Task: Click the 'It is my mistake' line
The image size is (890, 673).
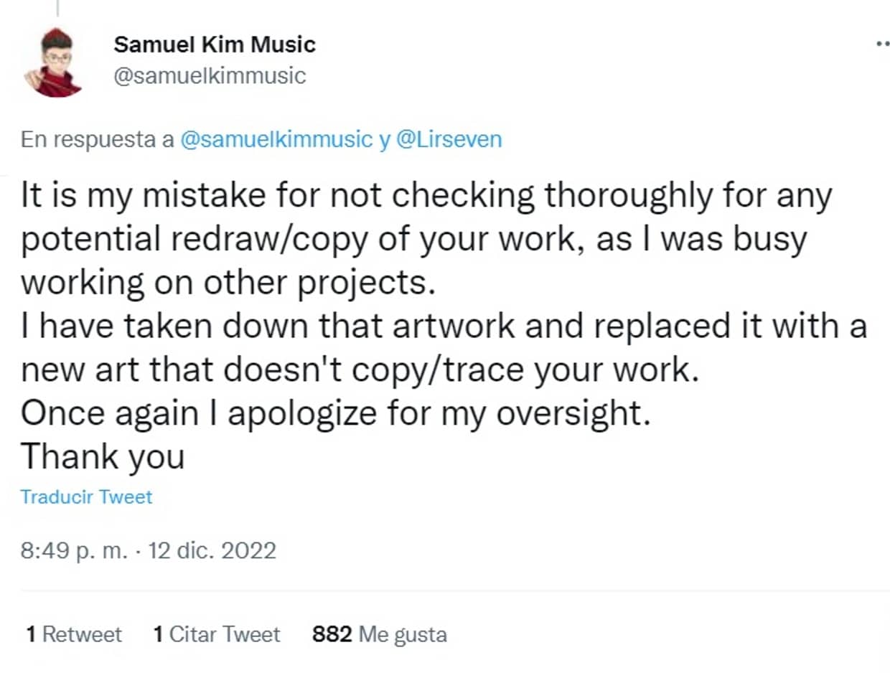Action: point(426,196)
